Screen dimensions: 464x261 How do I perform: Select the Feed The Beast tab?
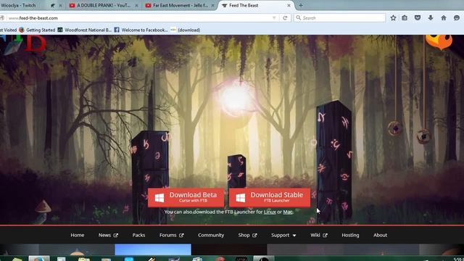tap(256, 5)
